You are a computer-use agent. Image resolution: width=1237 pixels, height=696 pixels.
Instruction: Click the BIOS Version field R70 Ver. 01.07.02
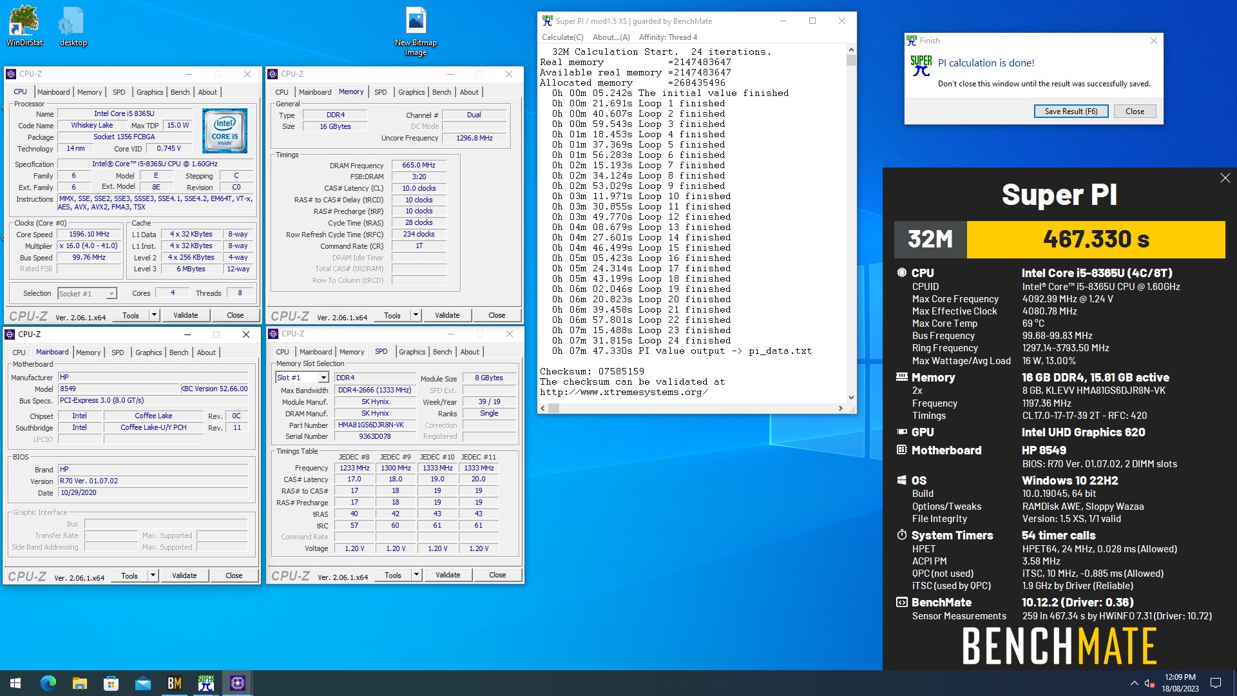pyautogui.click(x=153, y=481)
